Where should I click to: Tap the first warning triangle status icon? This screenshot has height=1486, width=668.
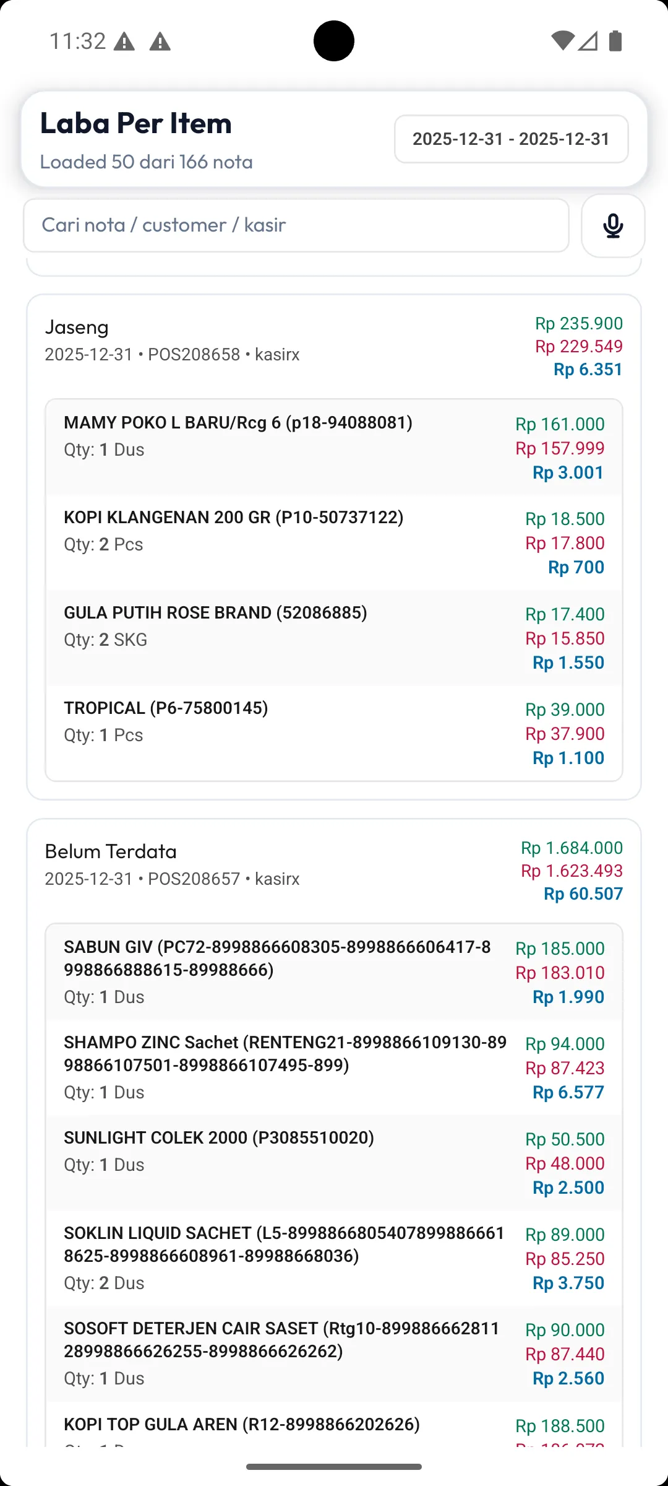coord(124,42)
